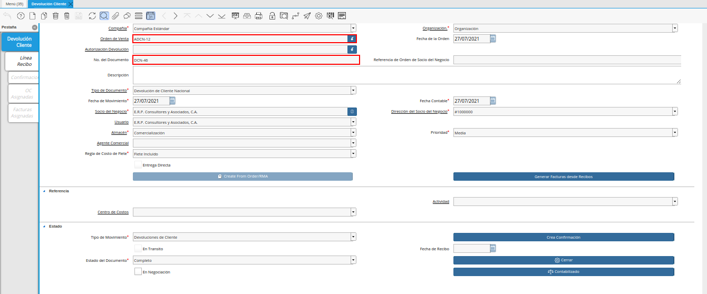
Task: Open the Centro de Costos dropdown
Action: coord(353,212)
